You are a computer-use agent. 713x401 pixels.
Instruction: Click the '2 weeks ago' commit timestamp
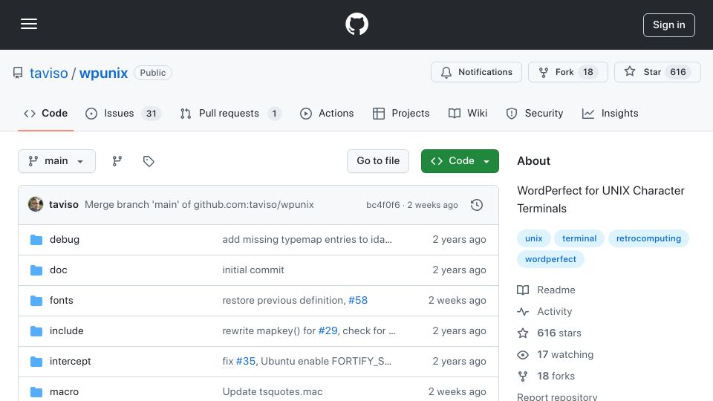tap(432, 205)
